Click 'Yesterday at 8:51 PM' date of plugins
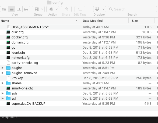158x123 pixels. click(x=98, y=68)
